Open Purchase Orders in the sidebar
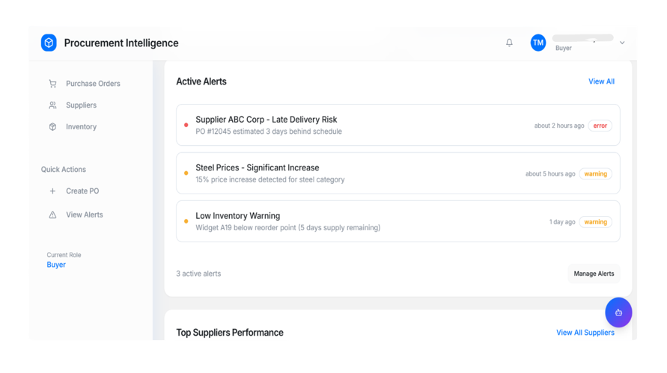 click(x=93, y=84)
